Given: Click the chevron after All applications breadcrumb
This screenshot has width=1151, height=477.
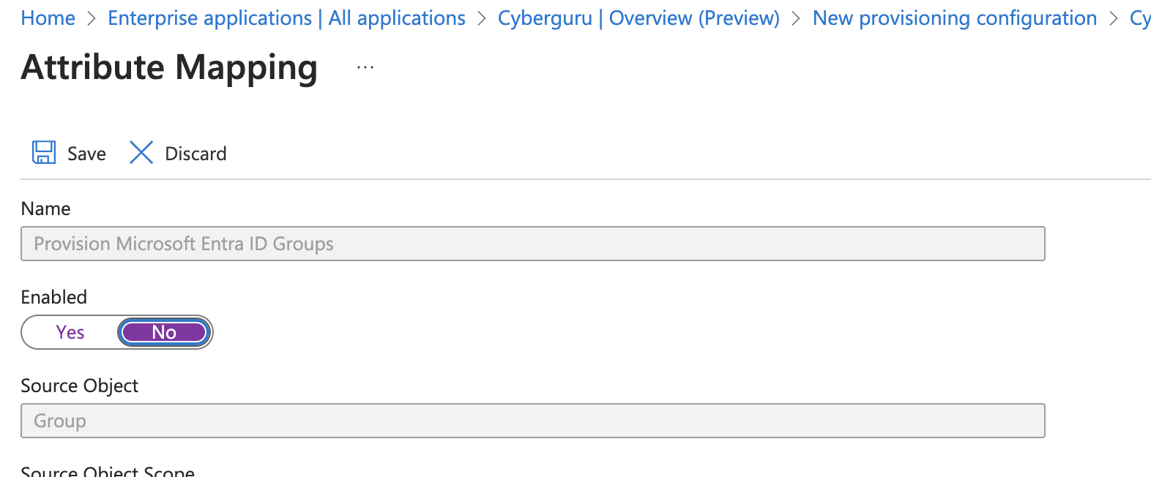Looking at the screenshot, I should pos(482,18).
